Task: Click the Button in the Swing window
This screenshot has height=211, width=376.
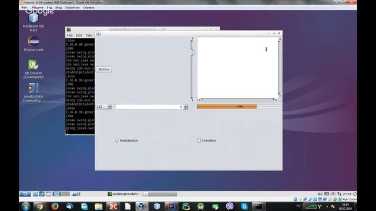Action: tap(103, 69)
